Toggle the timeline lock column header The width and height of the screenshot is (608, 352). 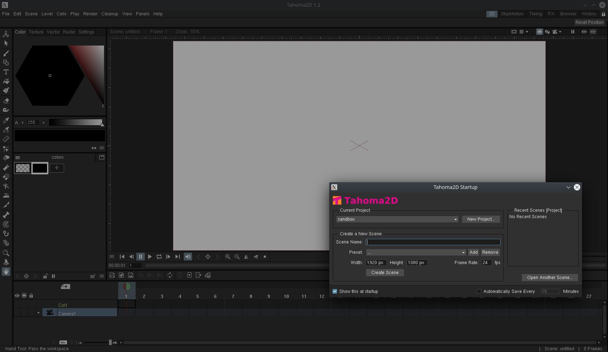[x=31, y=295]
